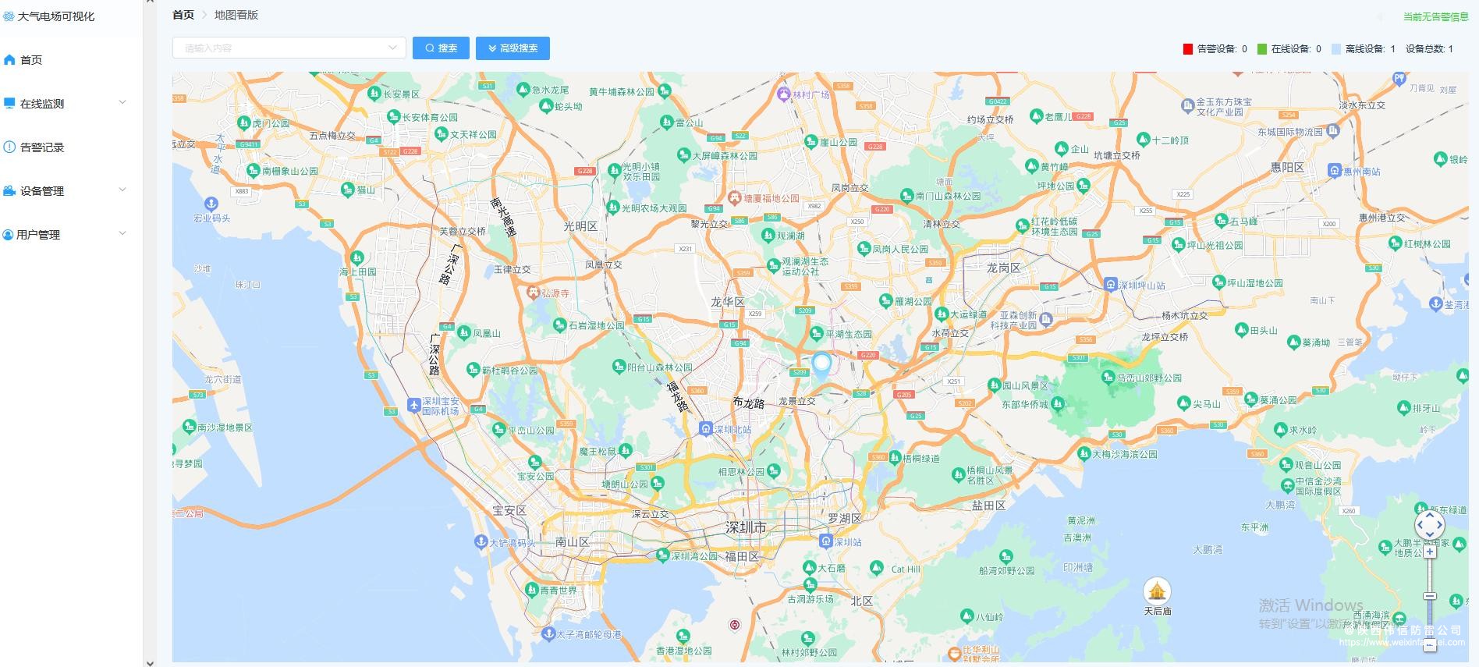Click the home icon beside 首页
This screenshot has width=1479, height=667.
click(x=9, y=59)
